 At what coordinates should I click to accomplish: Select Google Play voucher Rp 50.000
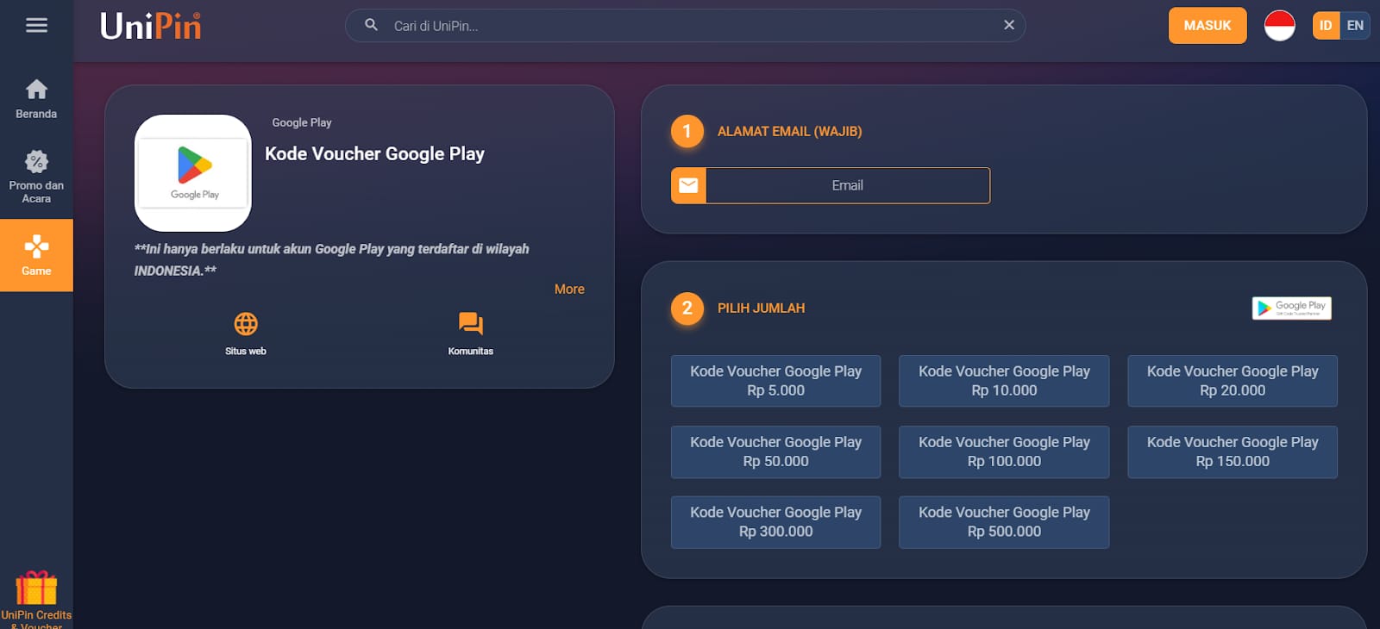click(x=775, y=452)
